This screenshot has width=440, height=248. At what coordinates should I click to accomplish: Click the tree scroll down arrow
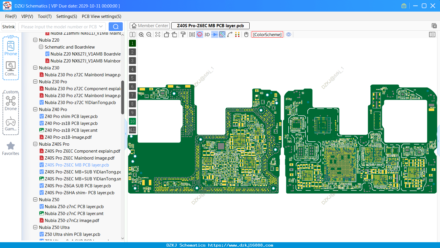(122, 238)
